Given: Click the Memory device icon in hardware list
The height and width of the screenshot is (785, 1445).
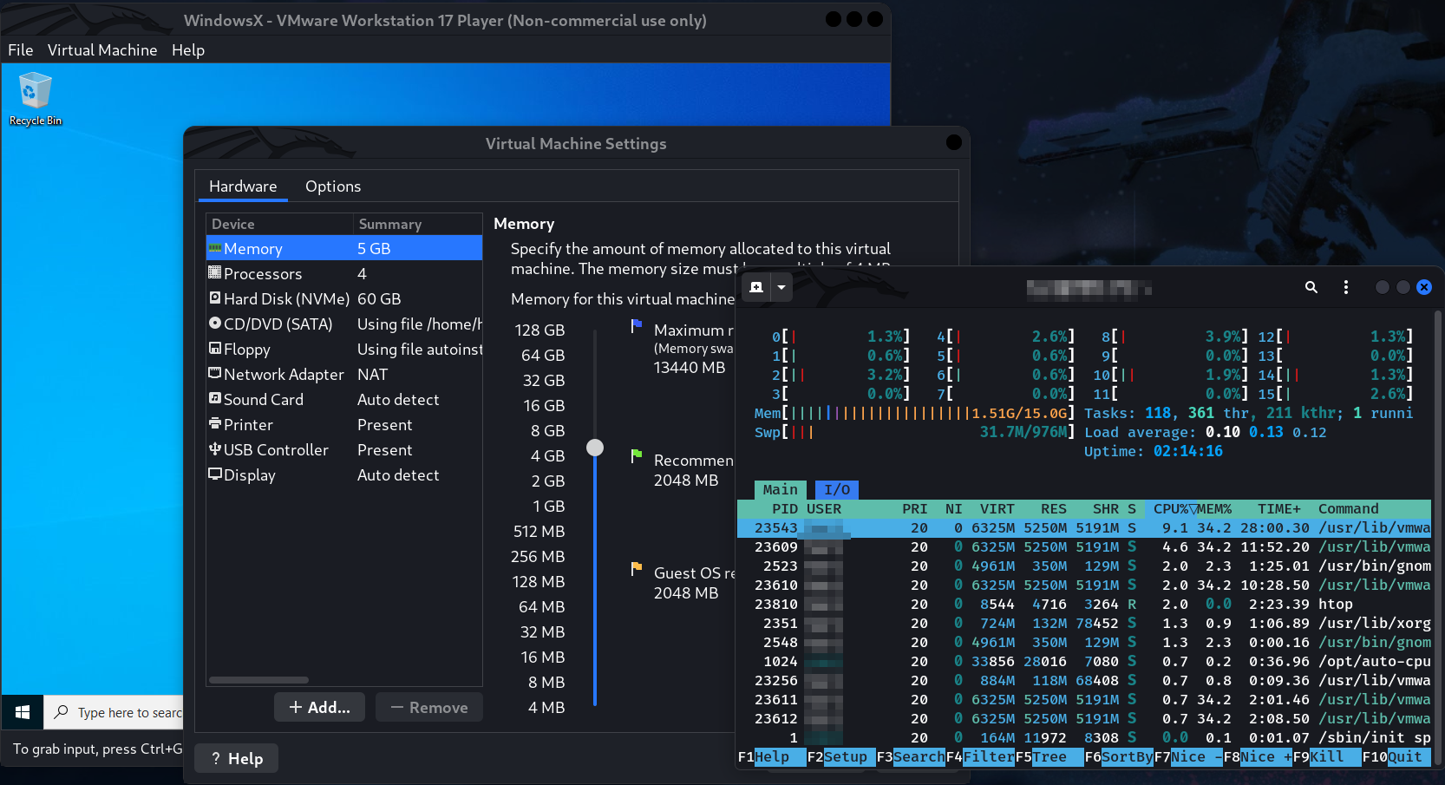Looking at the screenshot, I should [215, 248].
